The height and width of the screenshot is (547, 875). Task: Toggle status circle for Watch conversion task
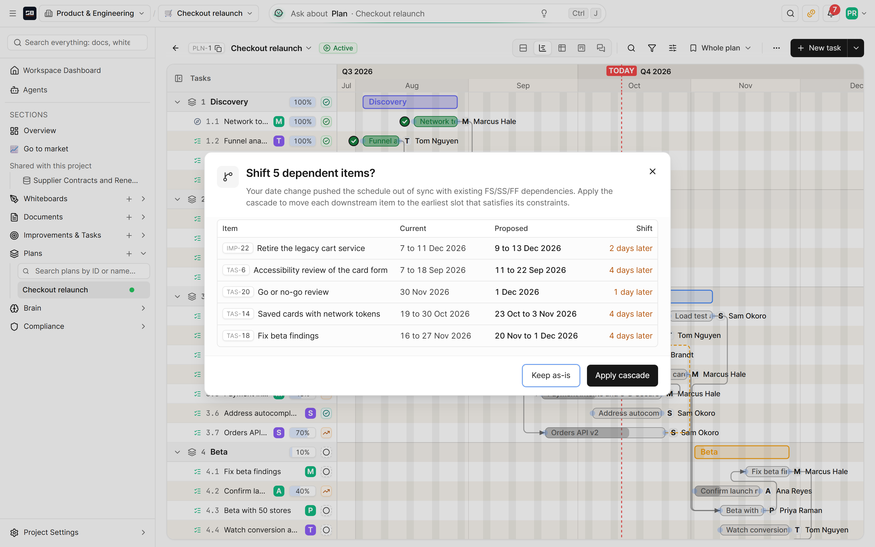(326, 530)
